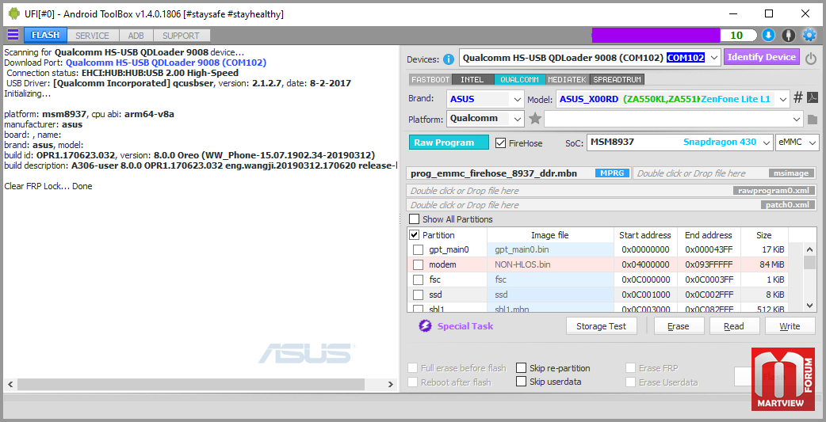Click the power icon beside Identify Device
The height and width of the screenshot is (422, 826).
pyautogui.click(x=811, y=59)
